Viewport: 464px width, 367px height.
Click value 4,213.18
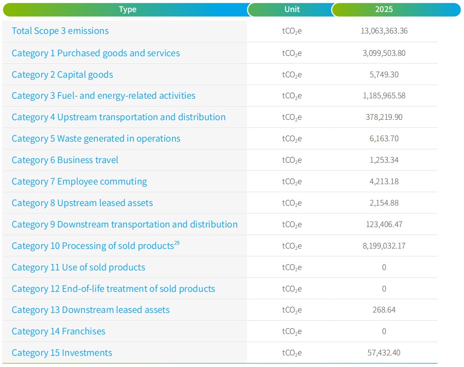[384, 181]
